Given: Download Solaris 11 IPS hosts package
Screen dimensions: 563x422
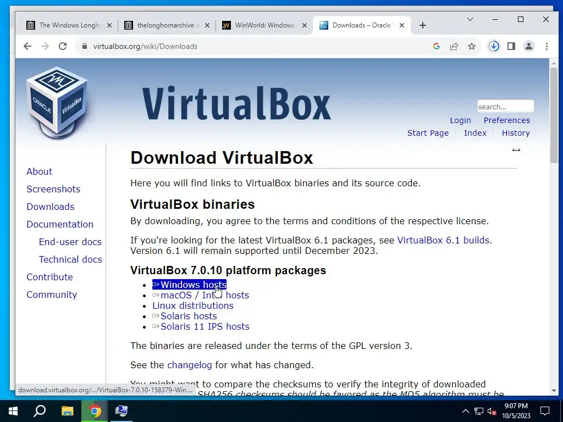Looking at the screenshot, I should pos(201,326).
